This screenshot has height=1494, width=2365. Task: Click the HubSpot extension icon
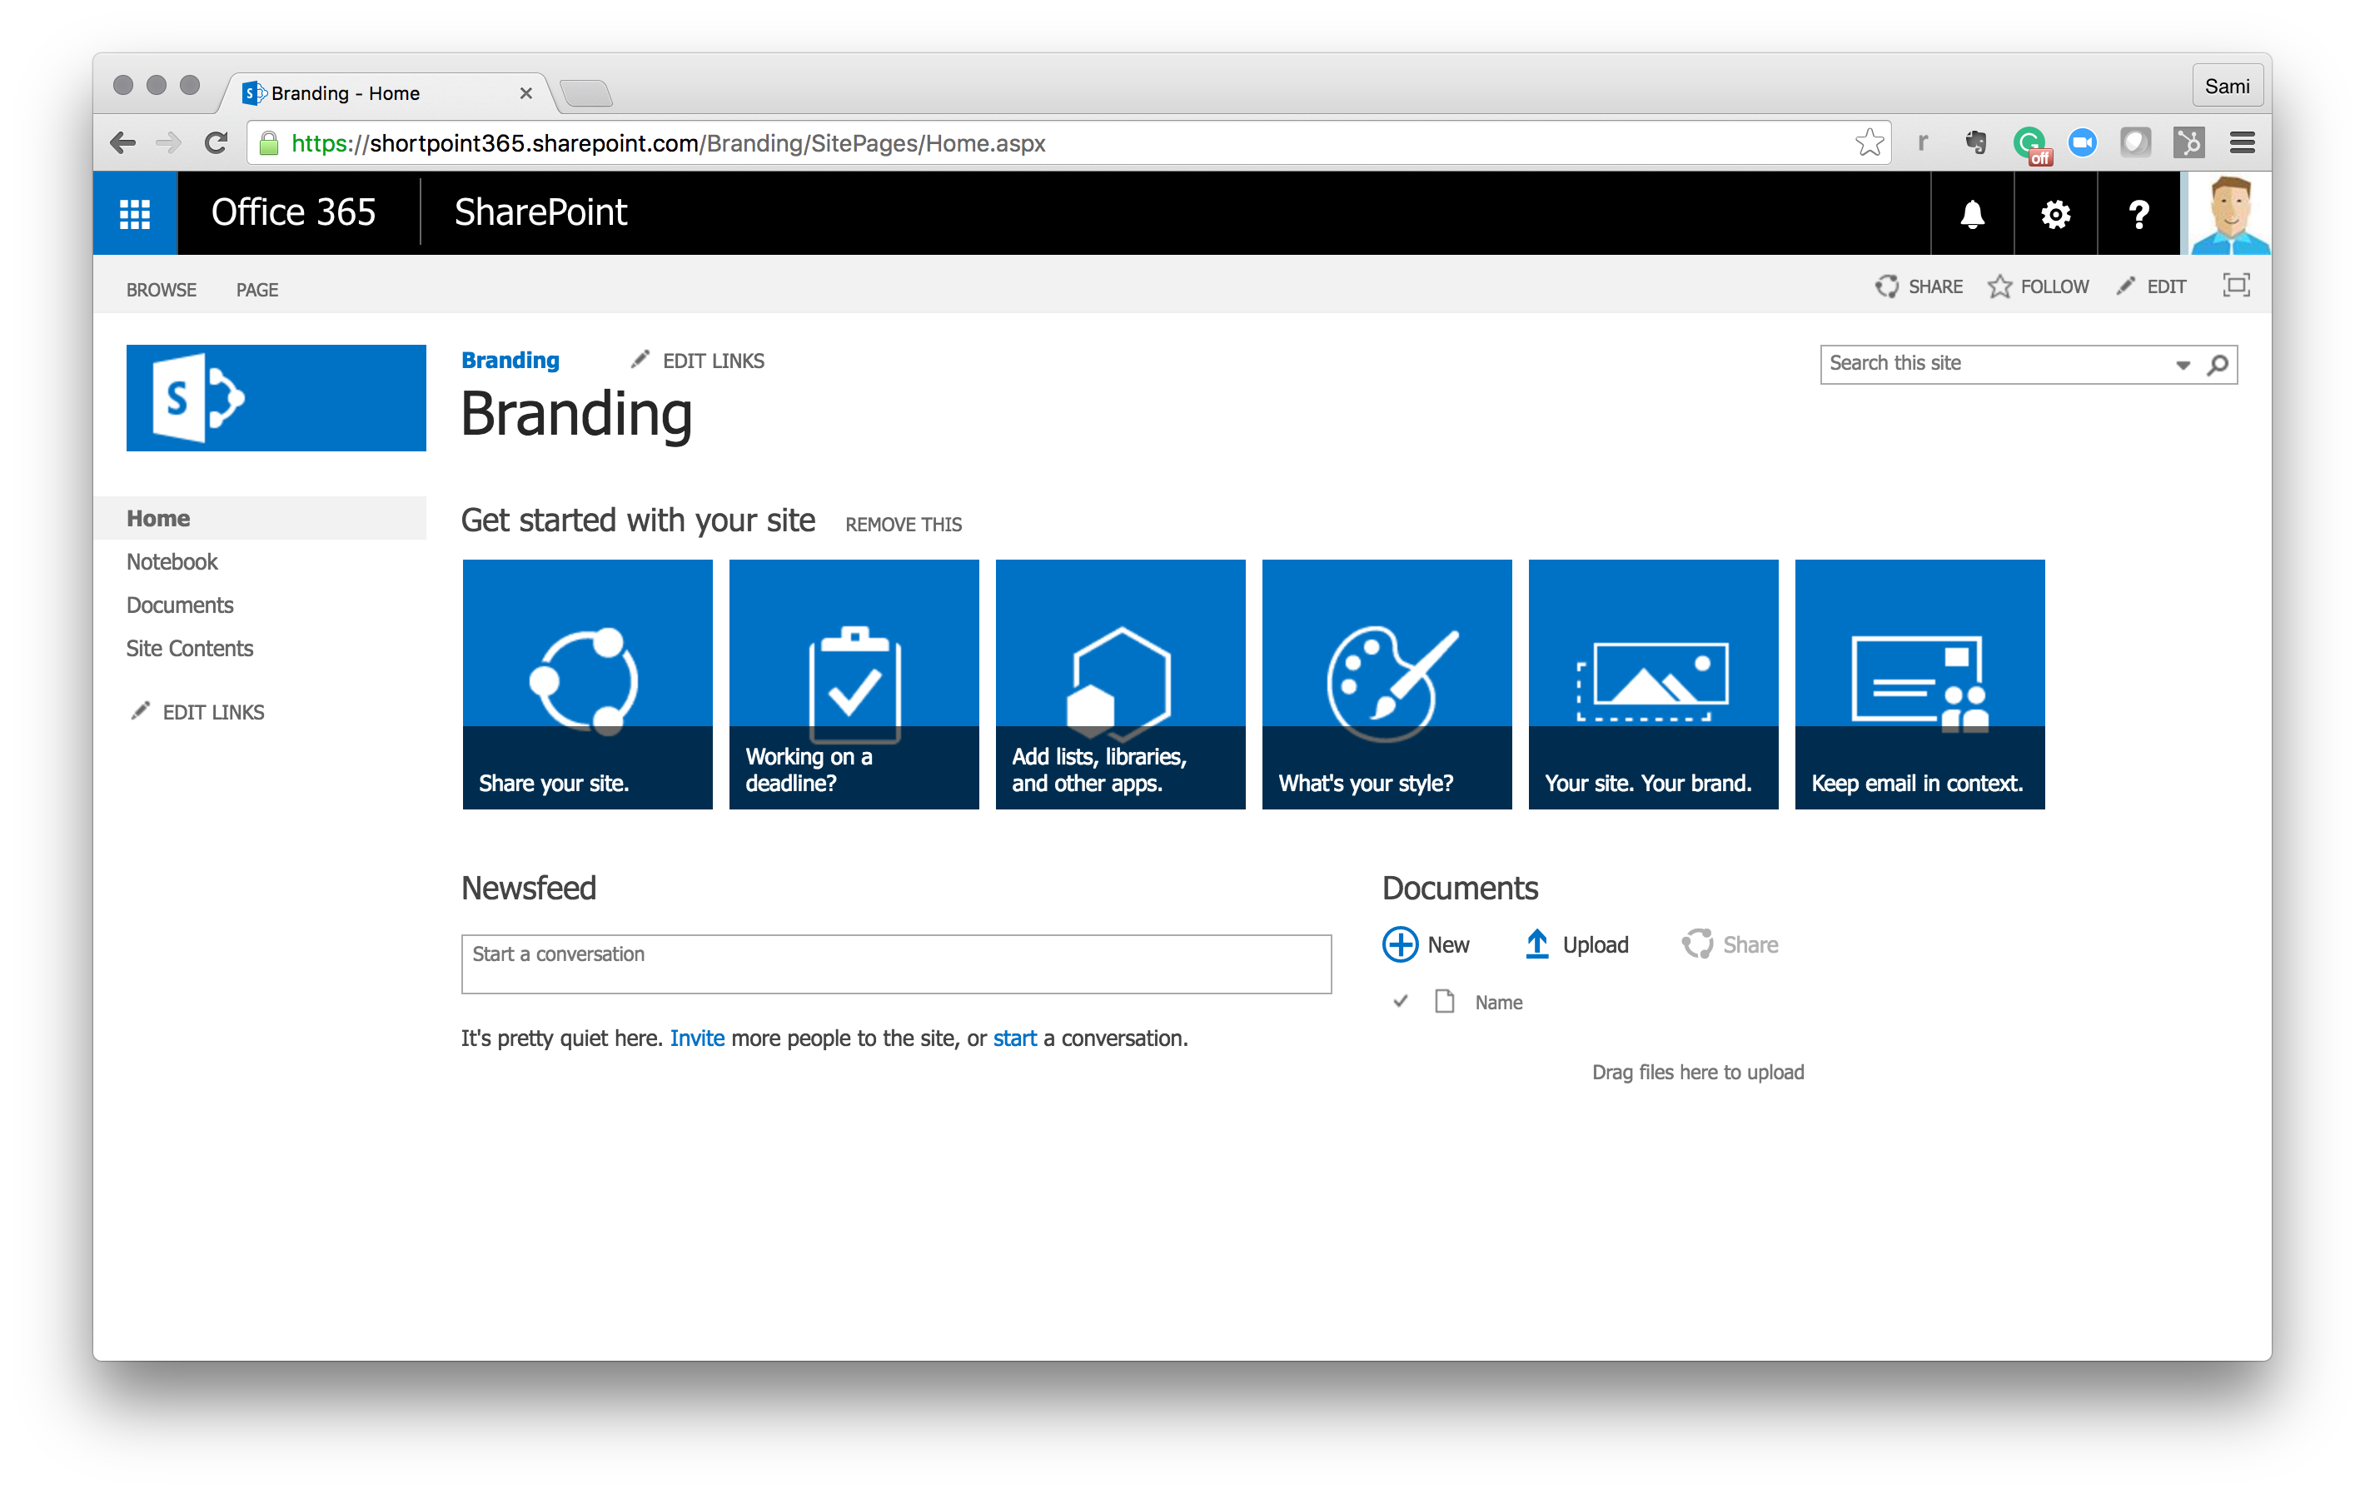(x=2188, y=143)
